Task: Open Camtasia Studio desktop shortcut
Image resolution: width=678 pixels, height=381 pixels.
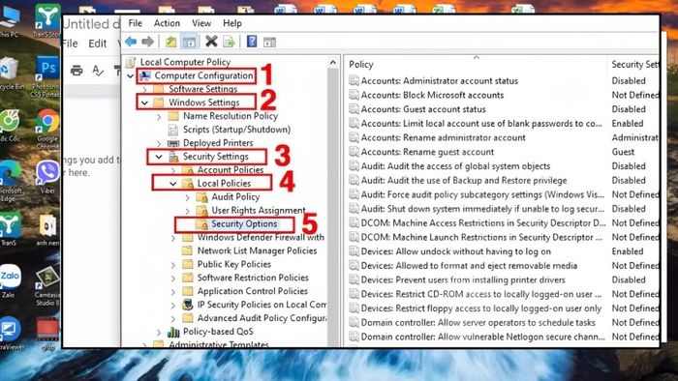Action: click(46, 286)
